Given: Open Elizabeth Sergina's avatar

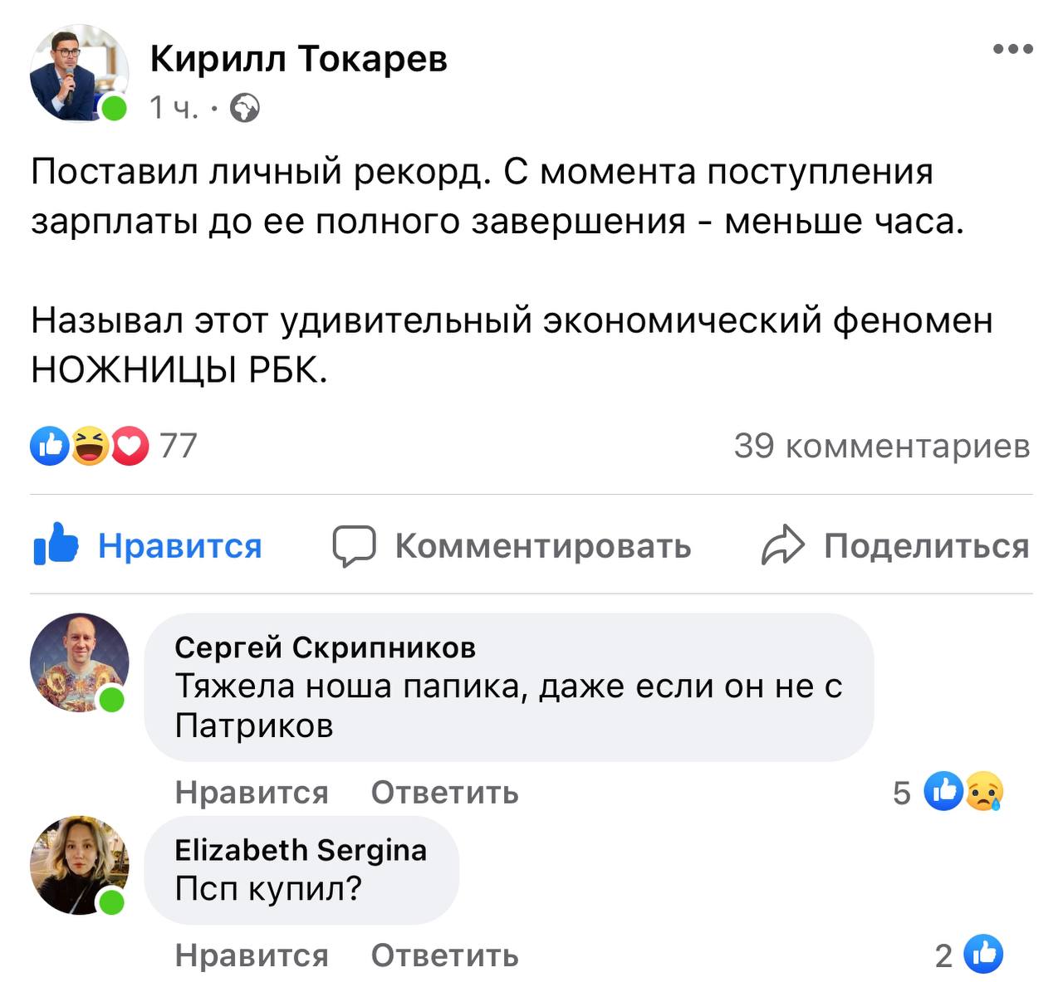Looking at the screenshot, I should point(80,866).
